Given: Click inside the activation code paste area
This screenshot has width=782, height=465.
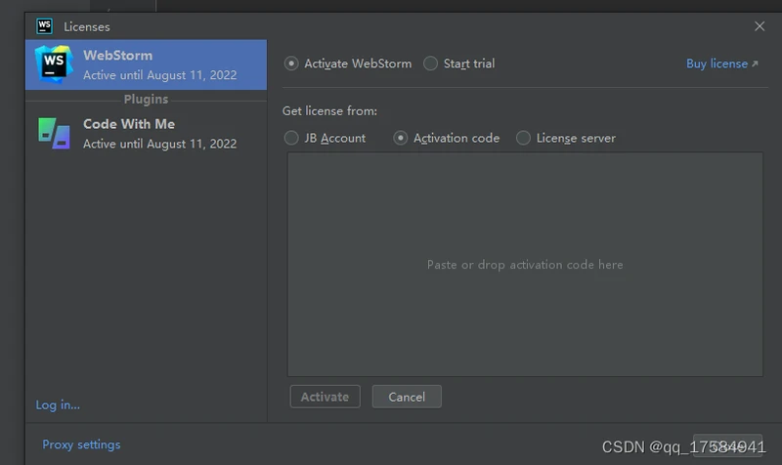Looking at the screenshot, I should coord(524,265).
